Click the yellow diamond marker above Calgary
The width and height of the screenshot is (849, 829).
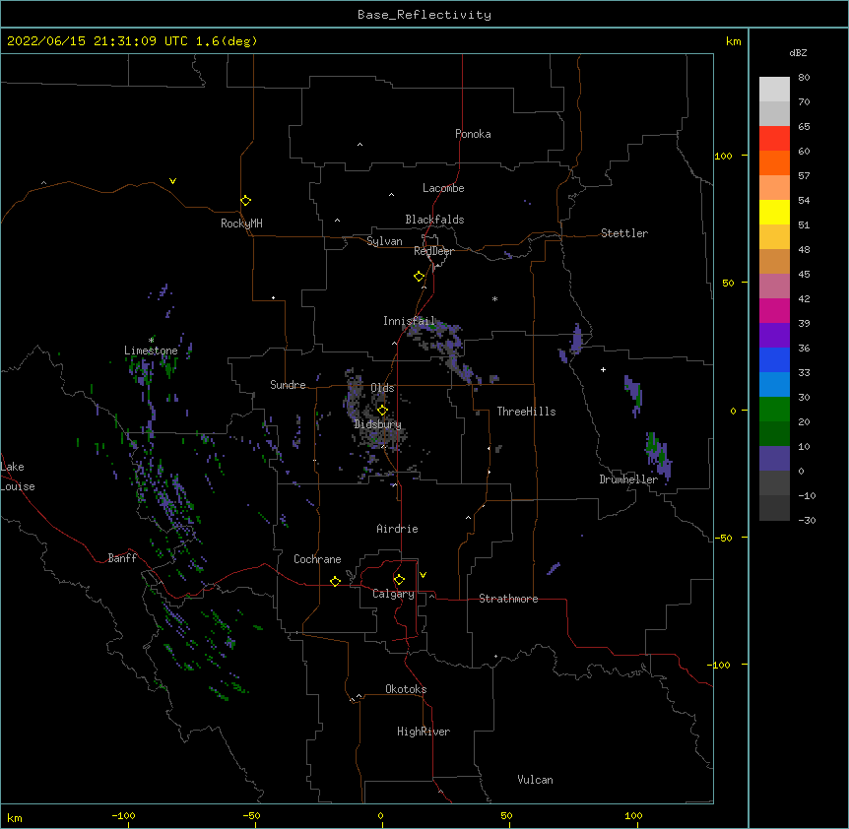399,580
